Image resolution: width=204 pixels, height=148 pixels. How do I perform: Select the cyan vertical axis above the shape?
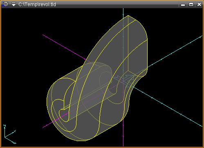(123, 12)
